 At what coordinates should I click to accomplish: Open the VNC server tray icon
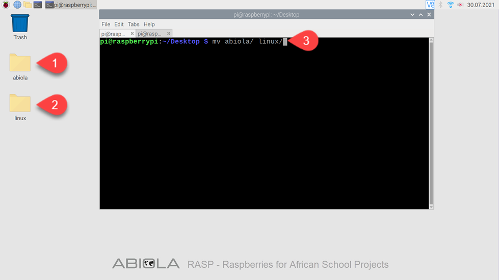[430, 5]
